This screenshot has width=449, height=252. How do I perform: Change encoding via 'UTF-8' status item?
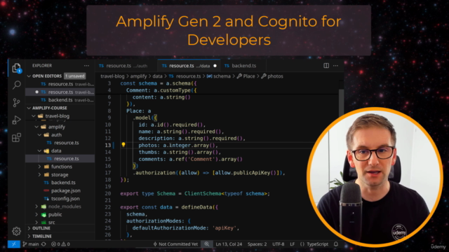[278, 244]
